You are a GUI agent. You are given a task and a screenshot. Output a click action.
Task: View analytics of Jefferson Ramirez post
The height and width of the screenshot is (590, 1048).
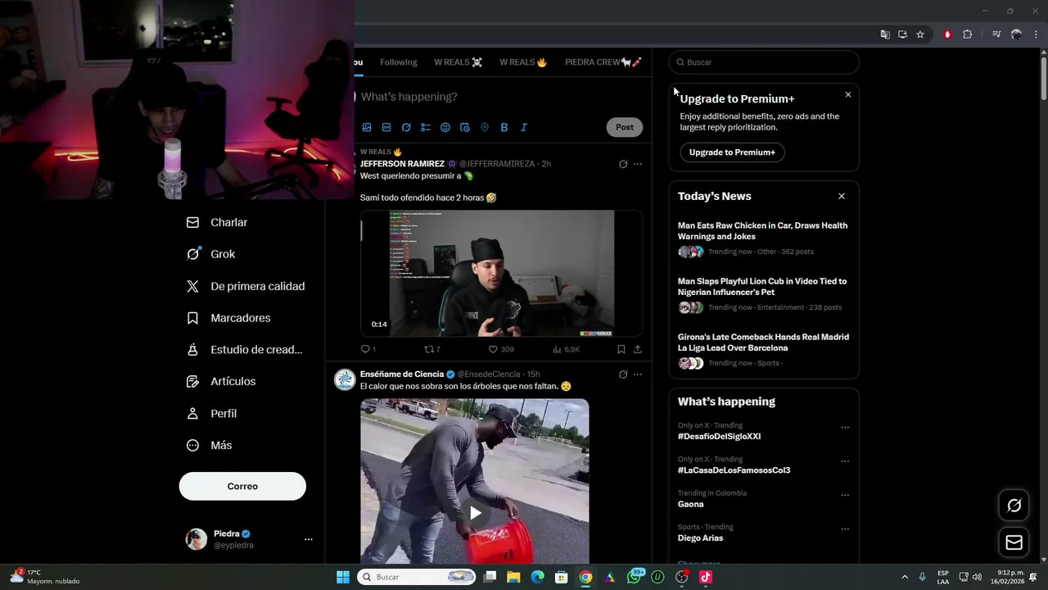coord(566,349)
